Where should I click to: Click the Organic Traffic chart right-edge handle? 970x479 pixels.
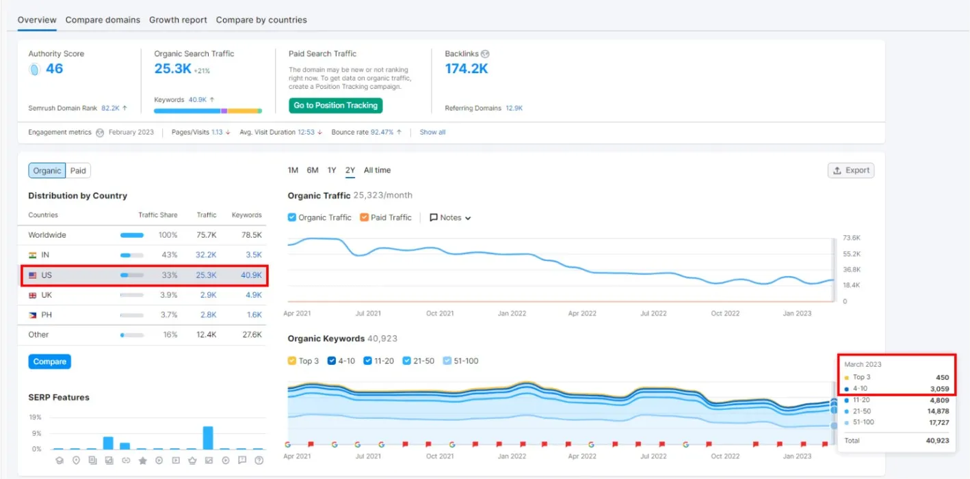pyautogui.click(x=834, y=269)
